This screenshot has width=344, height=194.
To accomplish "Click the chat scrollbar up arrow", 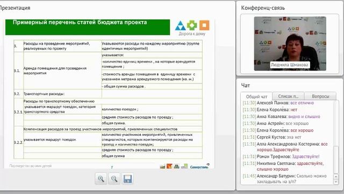I will pyautogui.click(x=336, y=177).
